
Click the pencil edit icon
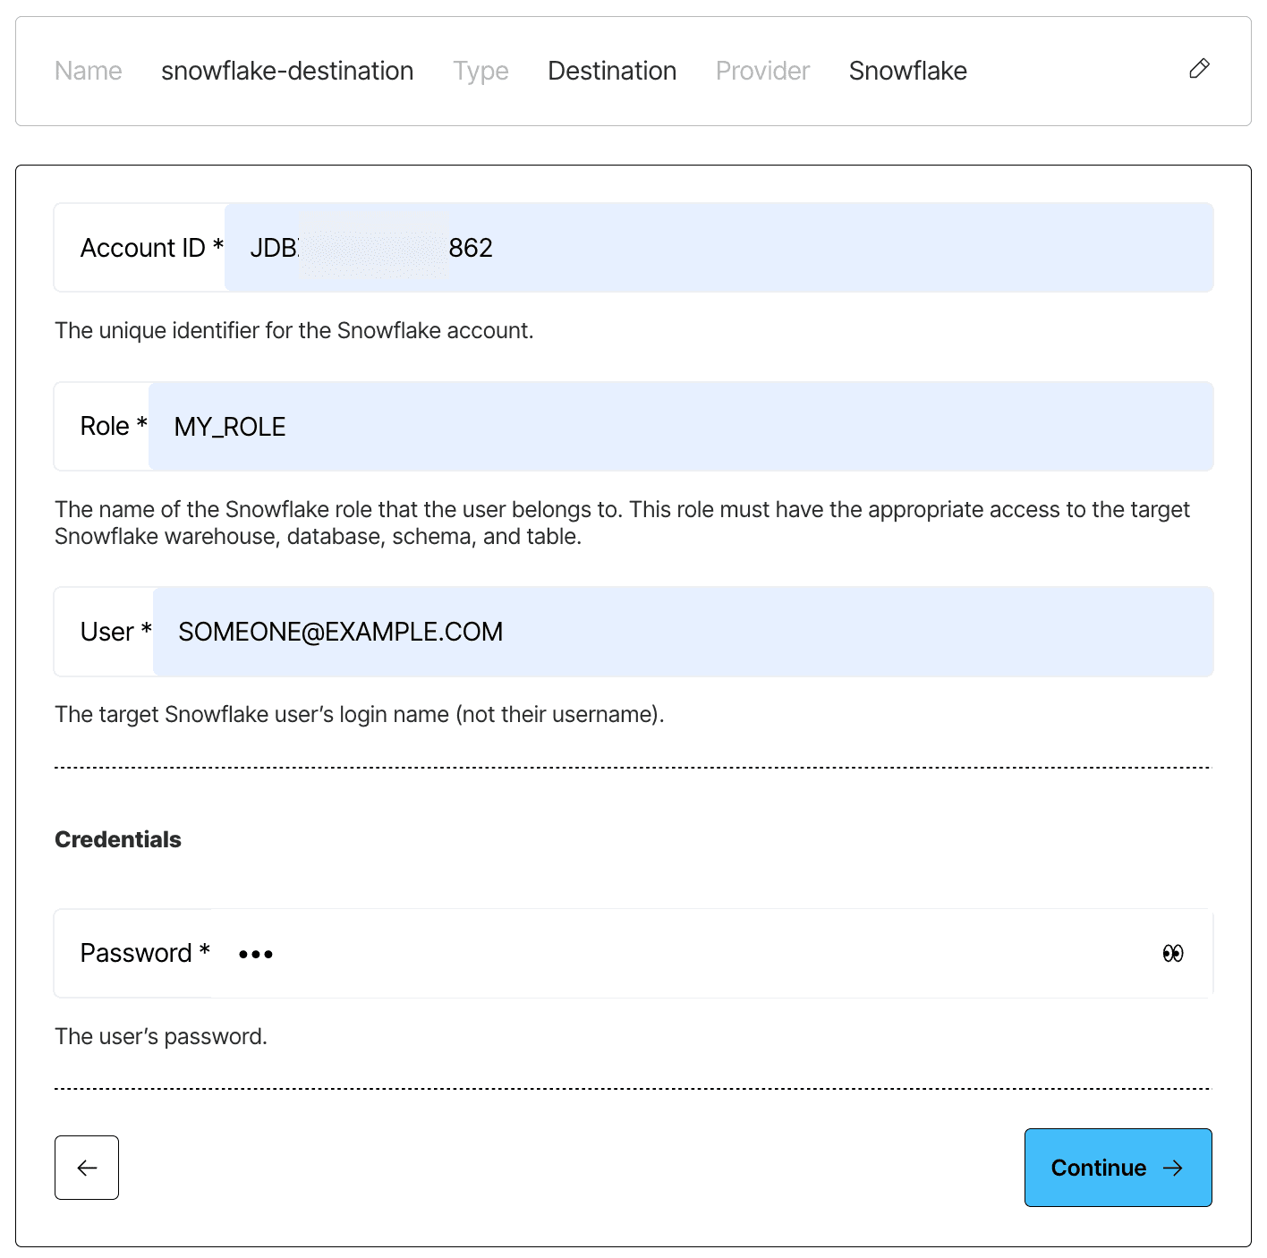pos(1199,69)
